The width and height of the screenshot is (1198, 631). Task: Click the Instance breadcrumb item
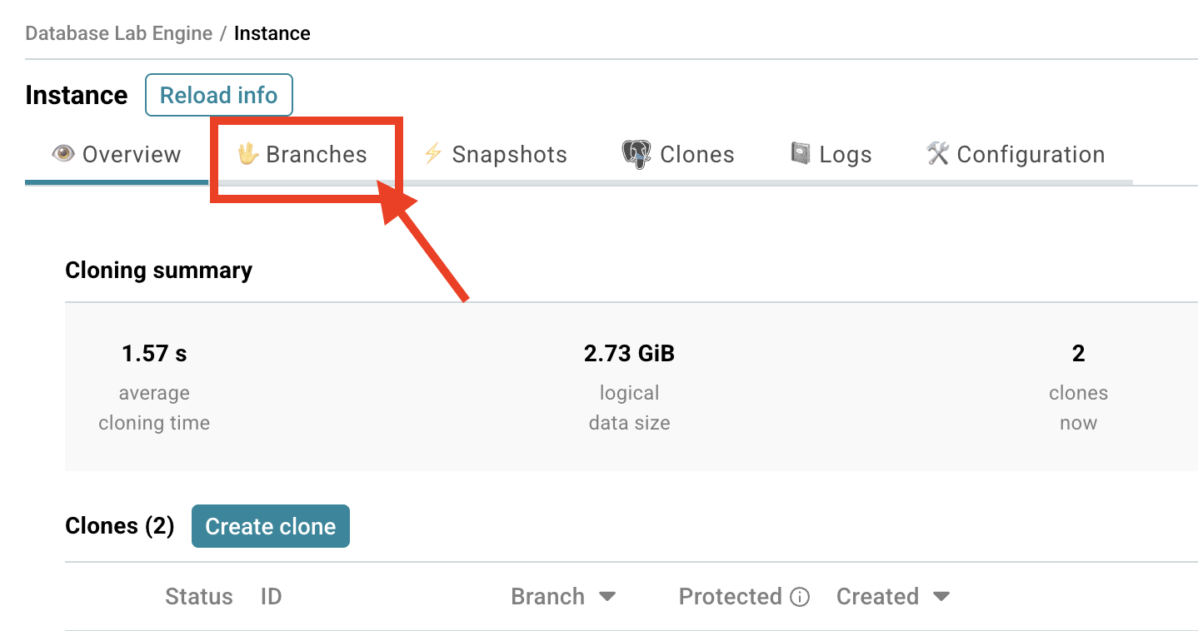point(272,34)
